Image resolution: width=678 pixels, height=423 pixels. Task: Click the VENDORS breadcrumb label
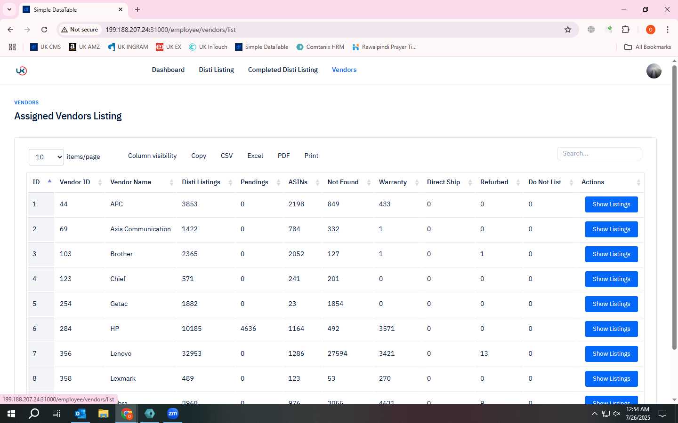(x=26, y=102)
